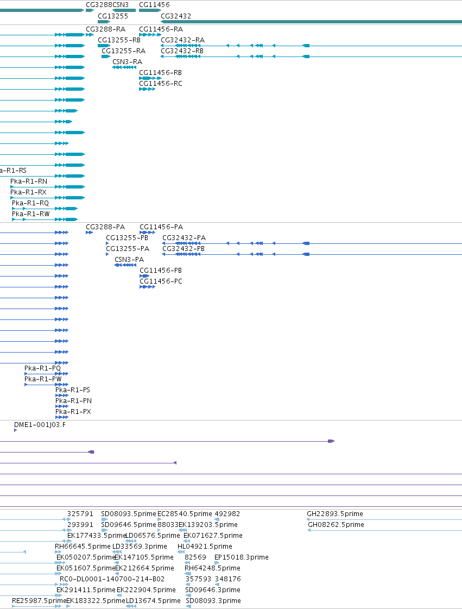Select the CG13255-PB protein label
Screen dimensions: 462x609
pos(127,238)
